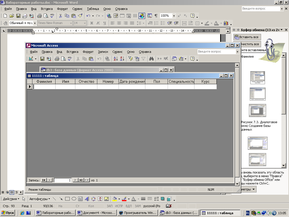Viewport: 289px width, 217px height.
Task: Click Filter by selection icon in Access
Action: click(x=130, y=59)
